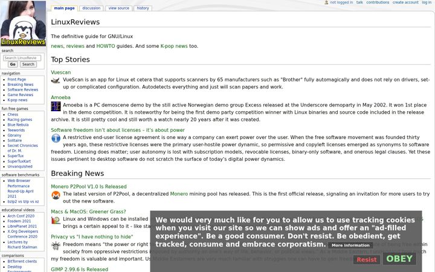
Task: Click the news link under the tagline
Action: click(57, 46)
